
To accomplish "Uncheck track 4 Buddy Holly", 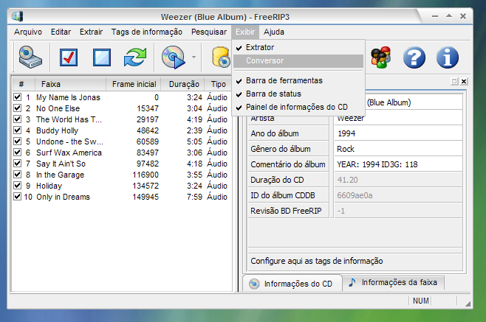I will click(18, 130).
